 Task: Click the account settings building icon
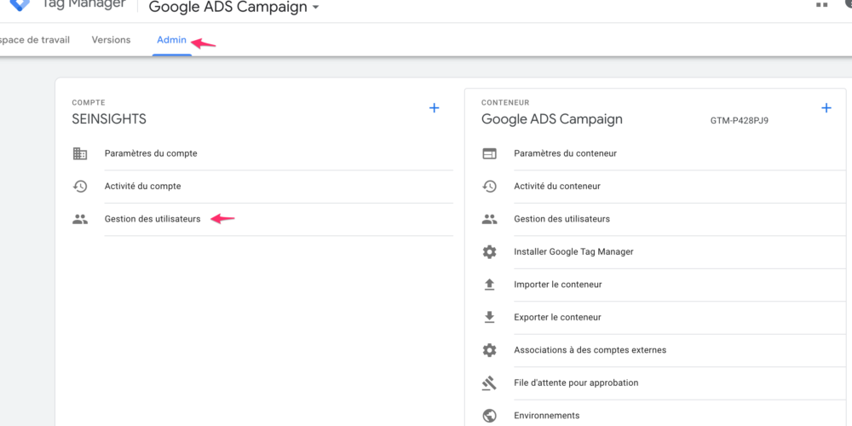coord(80,153)
